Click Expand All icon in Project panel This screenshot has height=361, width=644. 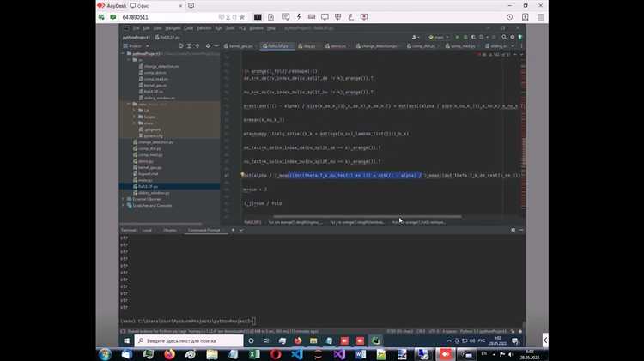[x=189, y=46]
